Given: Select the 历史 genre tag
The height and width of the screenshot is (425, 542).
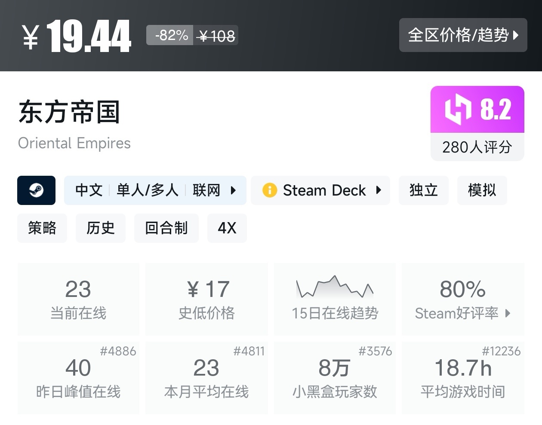Looking at the screenshot, I should 101,228.
